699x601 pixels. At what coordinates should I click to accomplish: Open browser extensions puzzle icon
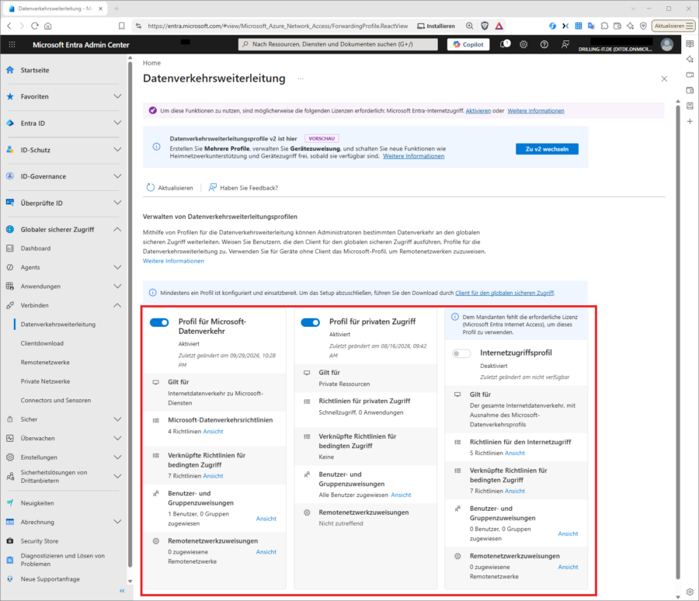coord(604,26)
